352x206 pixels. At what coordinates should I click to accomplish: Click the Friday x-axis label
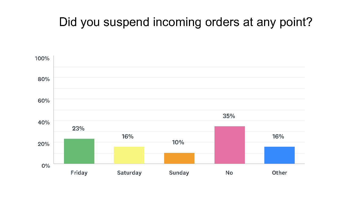coord(79,173)
